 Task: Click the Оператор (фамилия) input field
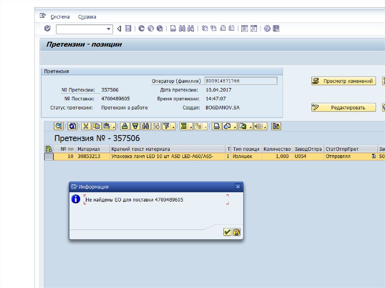click(x=241, y=81)
